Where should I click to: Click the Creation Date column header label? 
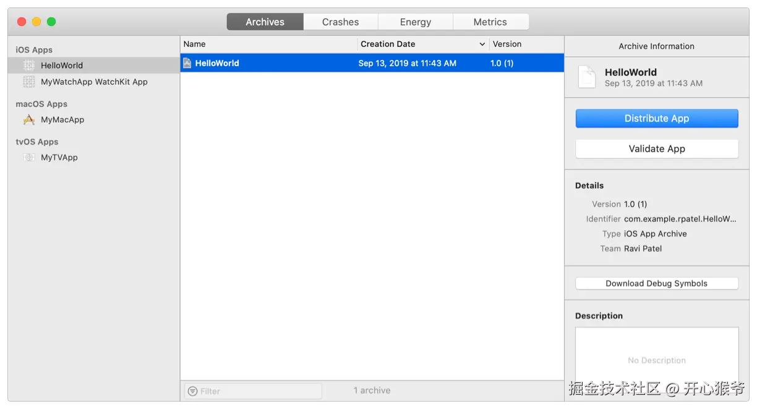tap(388, 44)
